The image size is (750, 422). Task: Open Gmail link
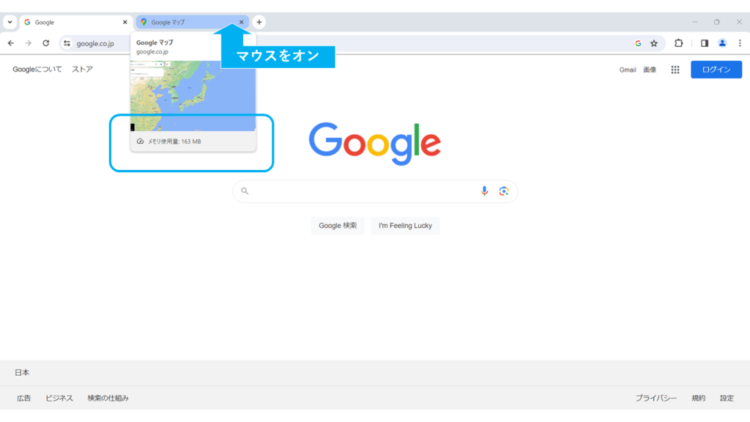point(628,70)
